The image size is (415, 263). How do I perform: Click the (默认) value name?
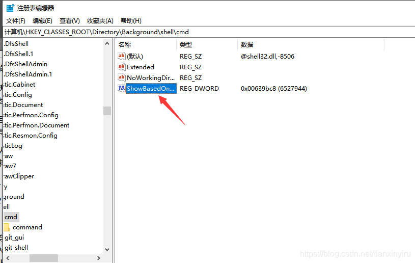tap(135, 56)
